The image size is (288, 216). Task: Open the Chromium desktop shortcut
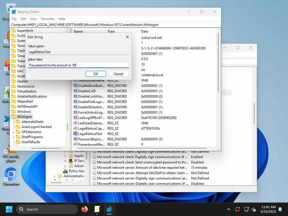(x=11, y=176)
